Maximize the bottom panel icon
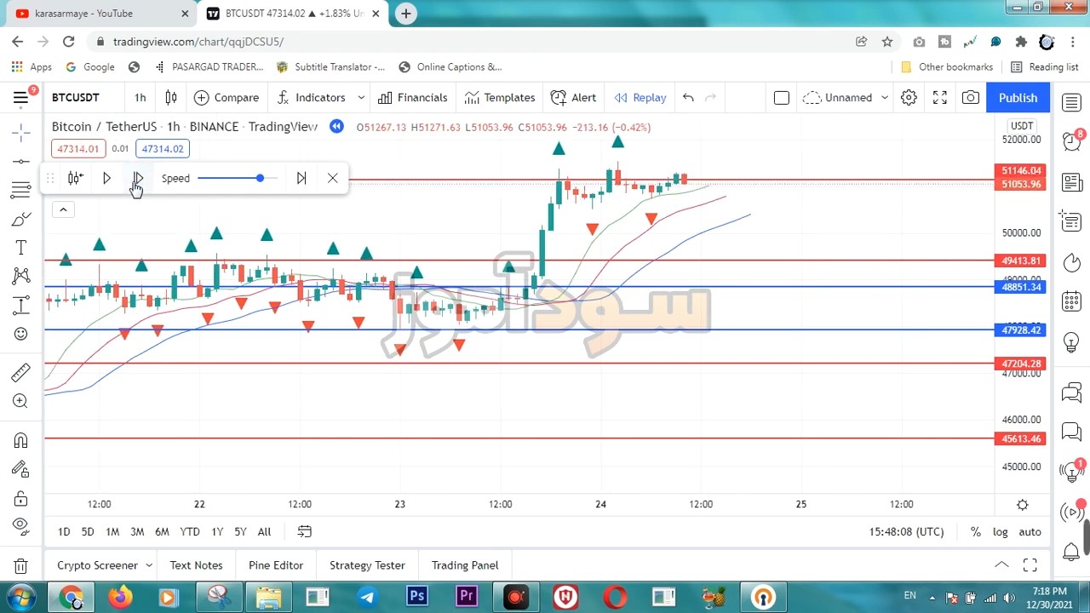1090x613 pixels. [x=1030, y=565]
